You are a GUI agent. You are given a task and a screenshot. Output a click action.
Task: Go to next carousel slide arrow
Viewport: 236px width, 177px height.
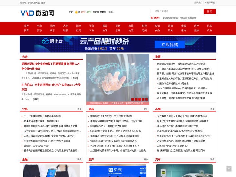(x=145, y=77)
